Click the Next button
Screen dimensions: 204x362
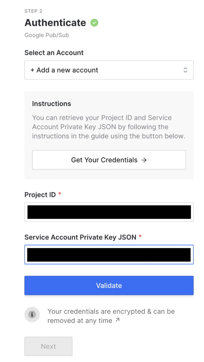click(x=49, y=346)
